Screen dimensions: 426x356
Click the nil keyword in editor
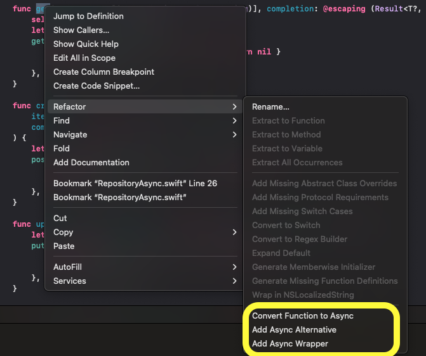tap(264, 51)
